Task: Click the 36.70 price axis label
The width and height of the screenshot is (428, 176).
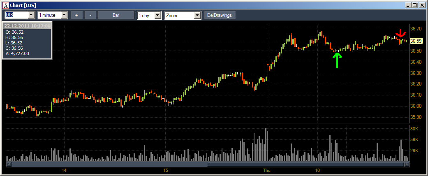Action: pos(416,29)
